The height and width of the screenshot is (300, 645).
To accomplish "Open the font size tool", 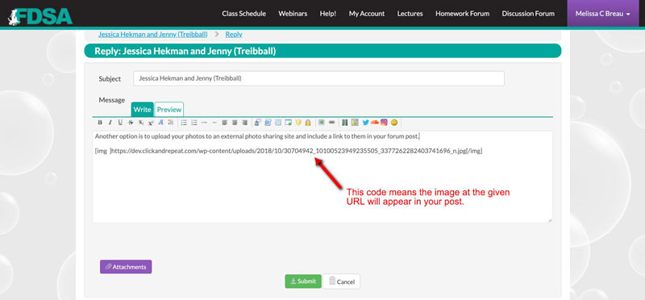I will coord(160,123).
